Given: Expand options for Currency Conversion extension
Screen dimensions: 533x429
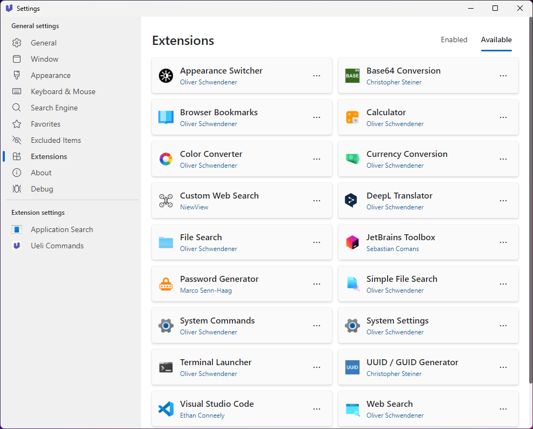Looking at the screenshot, I should coord(503,159).
